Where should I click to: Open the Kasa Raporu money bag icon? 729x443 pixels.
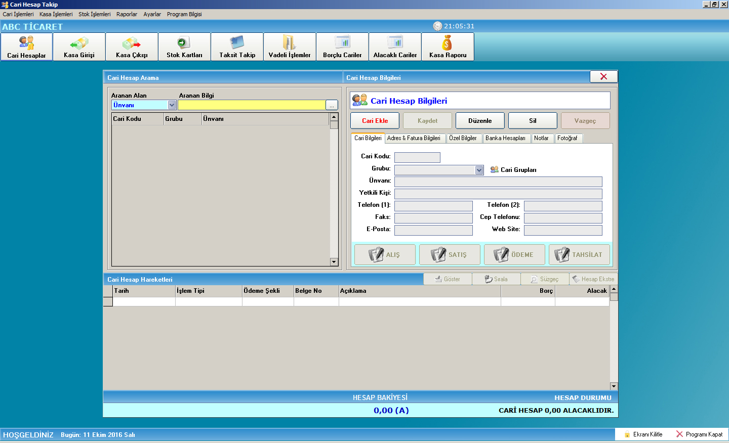point(448,47)
